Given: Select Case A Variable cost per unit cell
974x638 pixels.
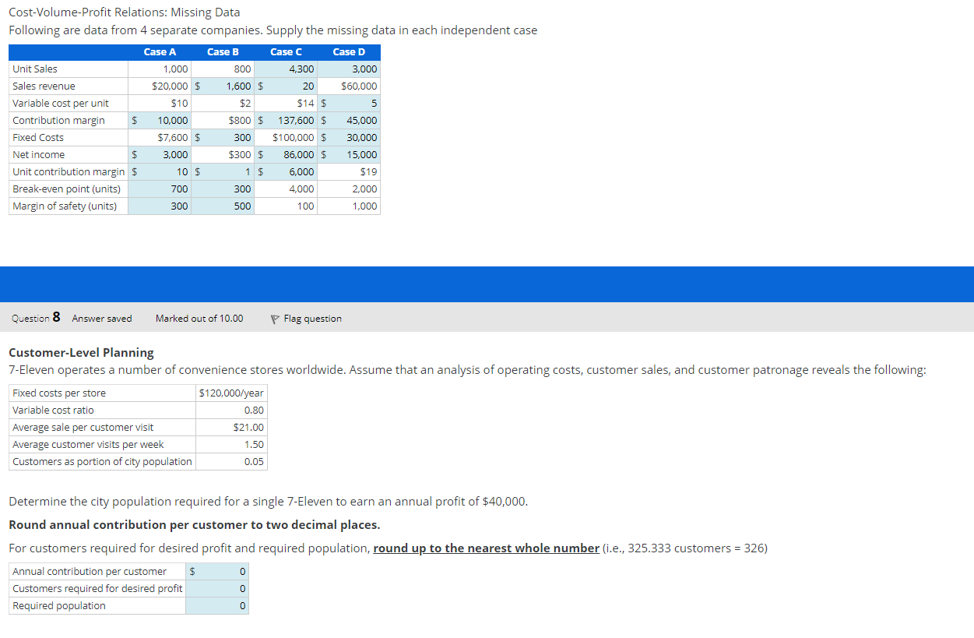Looking at the screenshot, I should coord(160,103).
